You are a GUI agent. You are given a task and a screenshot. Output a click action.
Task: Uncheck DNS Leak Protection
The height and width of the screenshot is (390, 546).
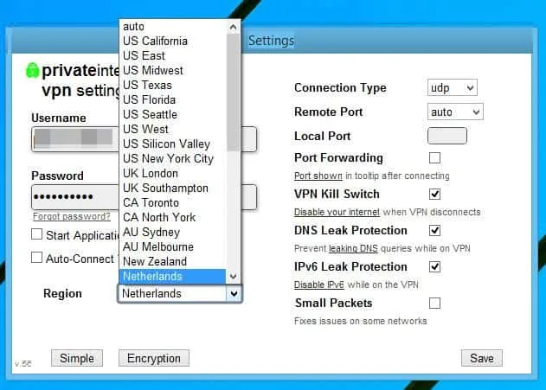pos(434,230)
